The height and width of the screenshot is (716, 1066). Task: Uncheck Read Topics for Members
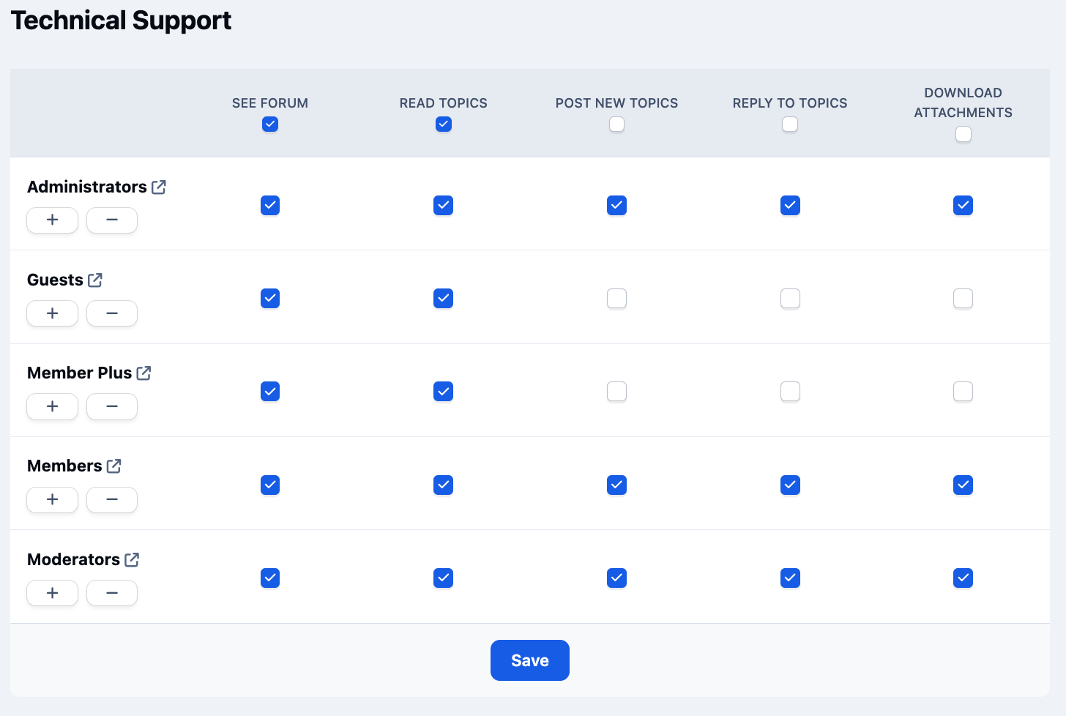444,485
